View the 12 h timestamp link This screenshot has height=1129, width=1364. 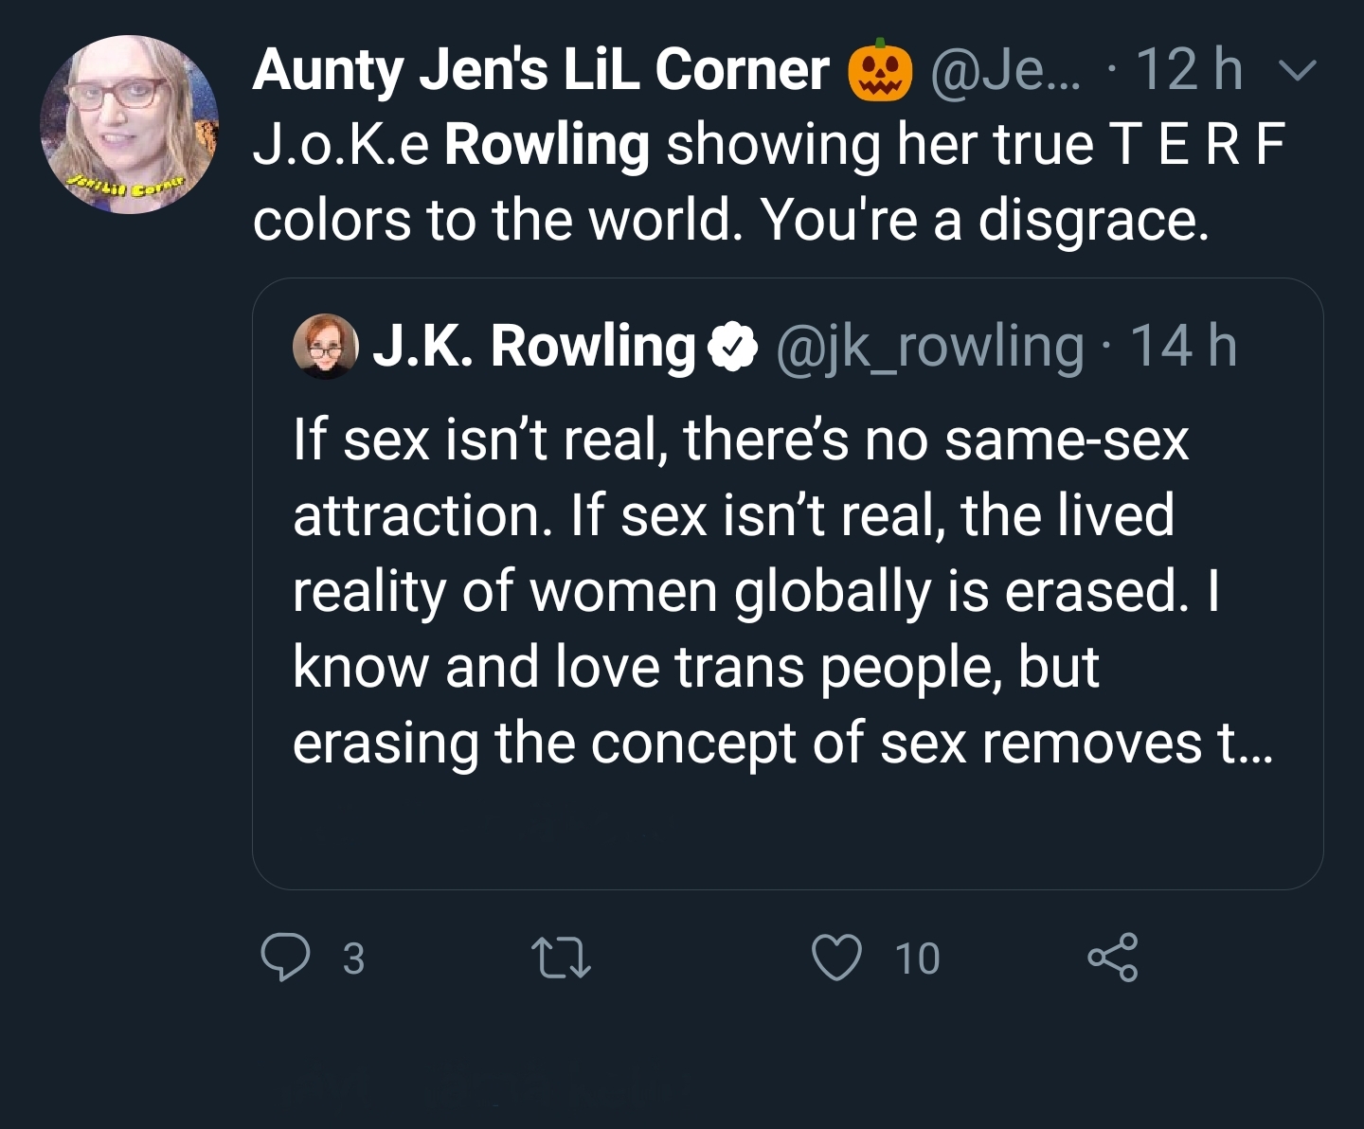tap(1189, 70)
